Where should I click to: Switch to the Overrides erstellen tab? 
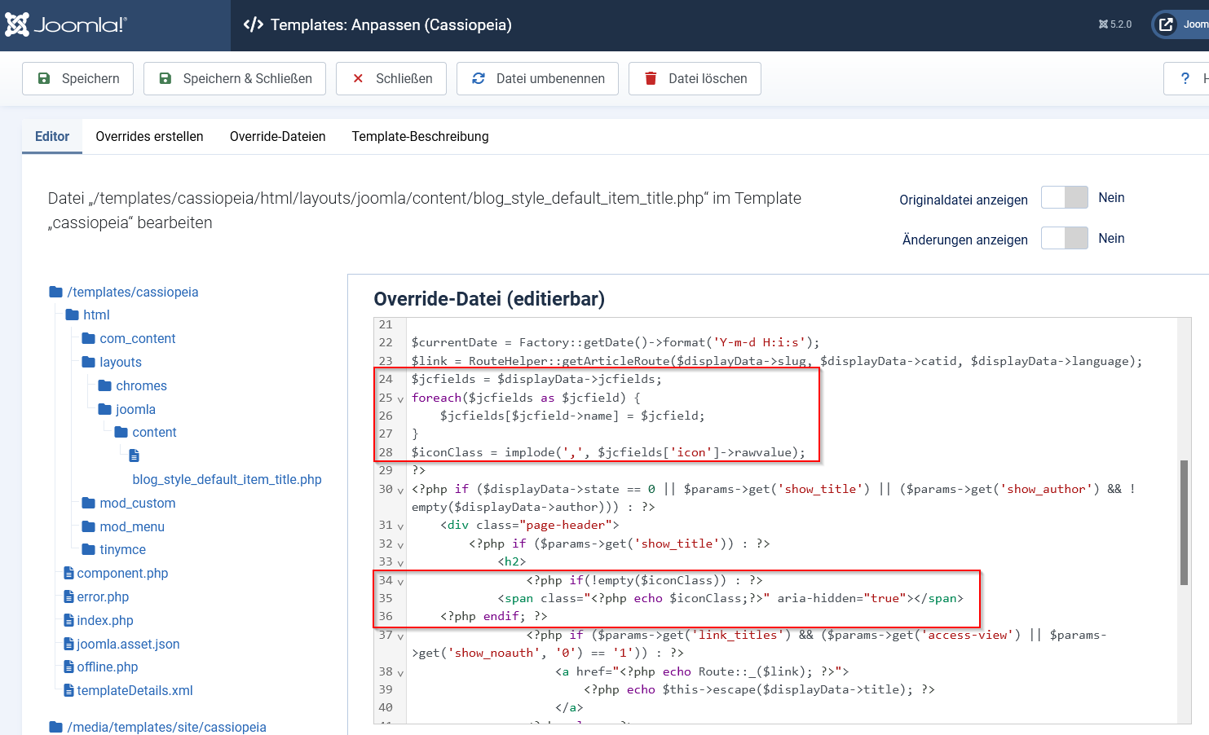pyautogui.click(x=149, y=136)
